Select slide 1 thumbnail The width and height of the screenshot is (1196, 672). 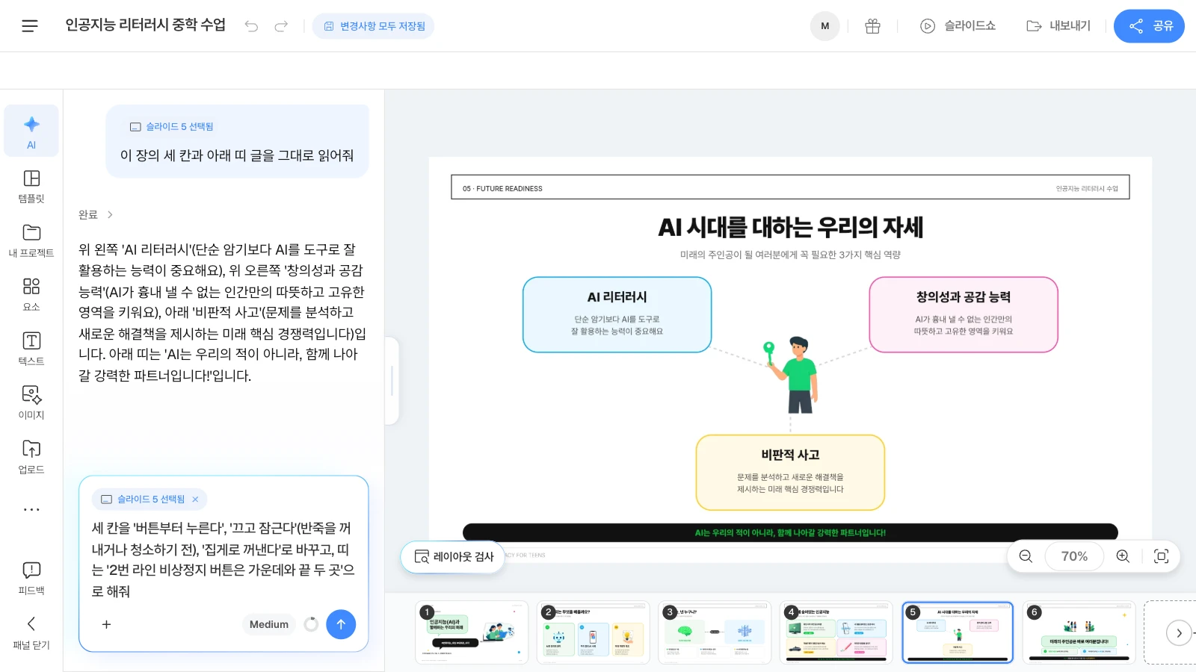tap(472, 632)
